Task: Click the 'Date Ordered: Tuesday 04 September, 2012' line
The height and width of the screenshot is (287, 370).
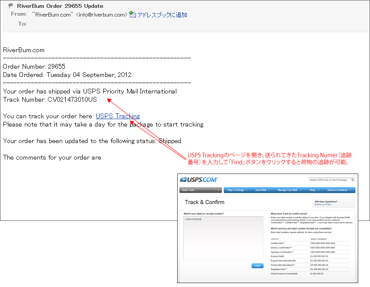Action: (67, 75)
